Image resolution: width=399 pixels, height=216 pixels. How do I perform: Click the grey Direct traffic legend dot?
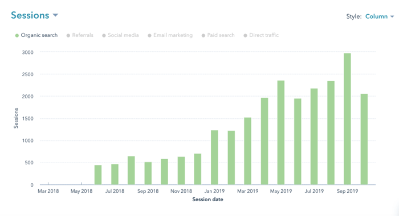245,36
